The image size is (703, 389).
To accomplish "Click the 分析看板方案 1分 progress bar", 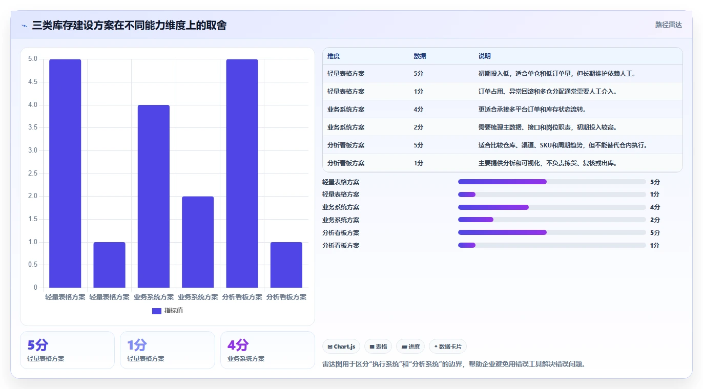I will [x=552, y=245].
